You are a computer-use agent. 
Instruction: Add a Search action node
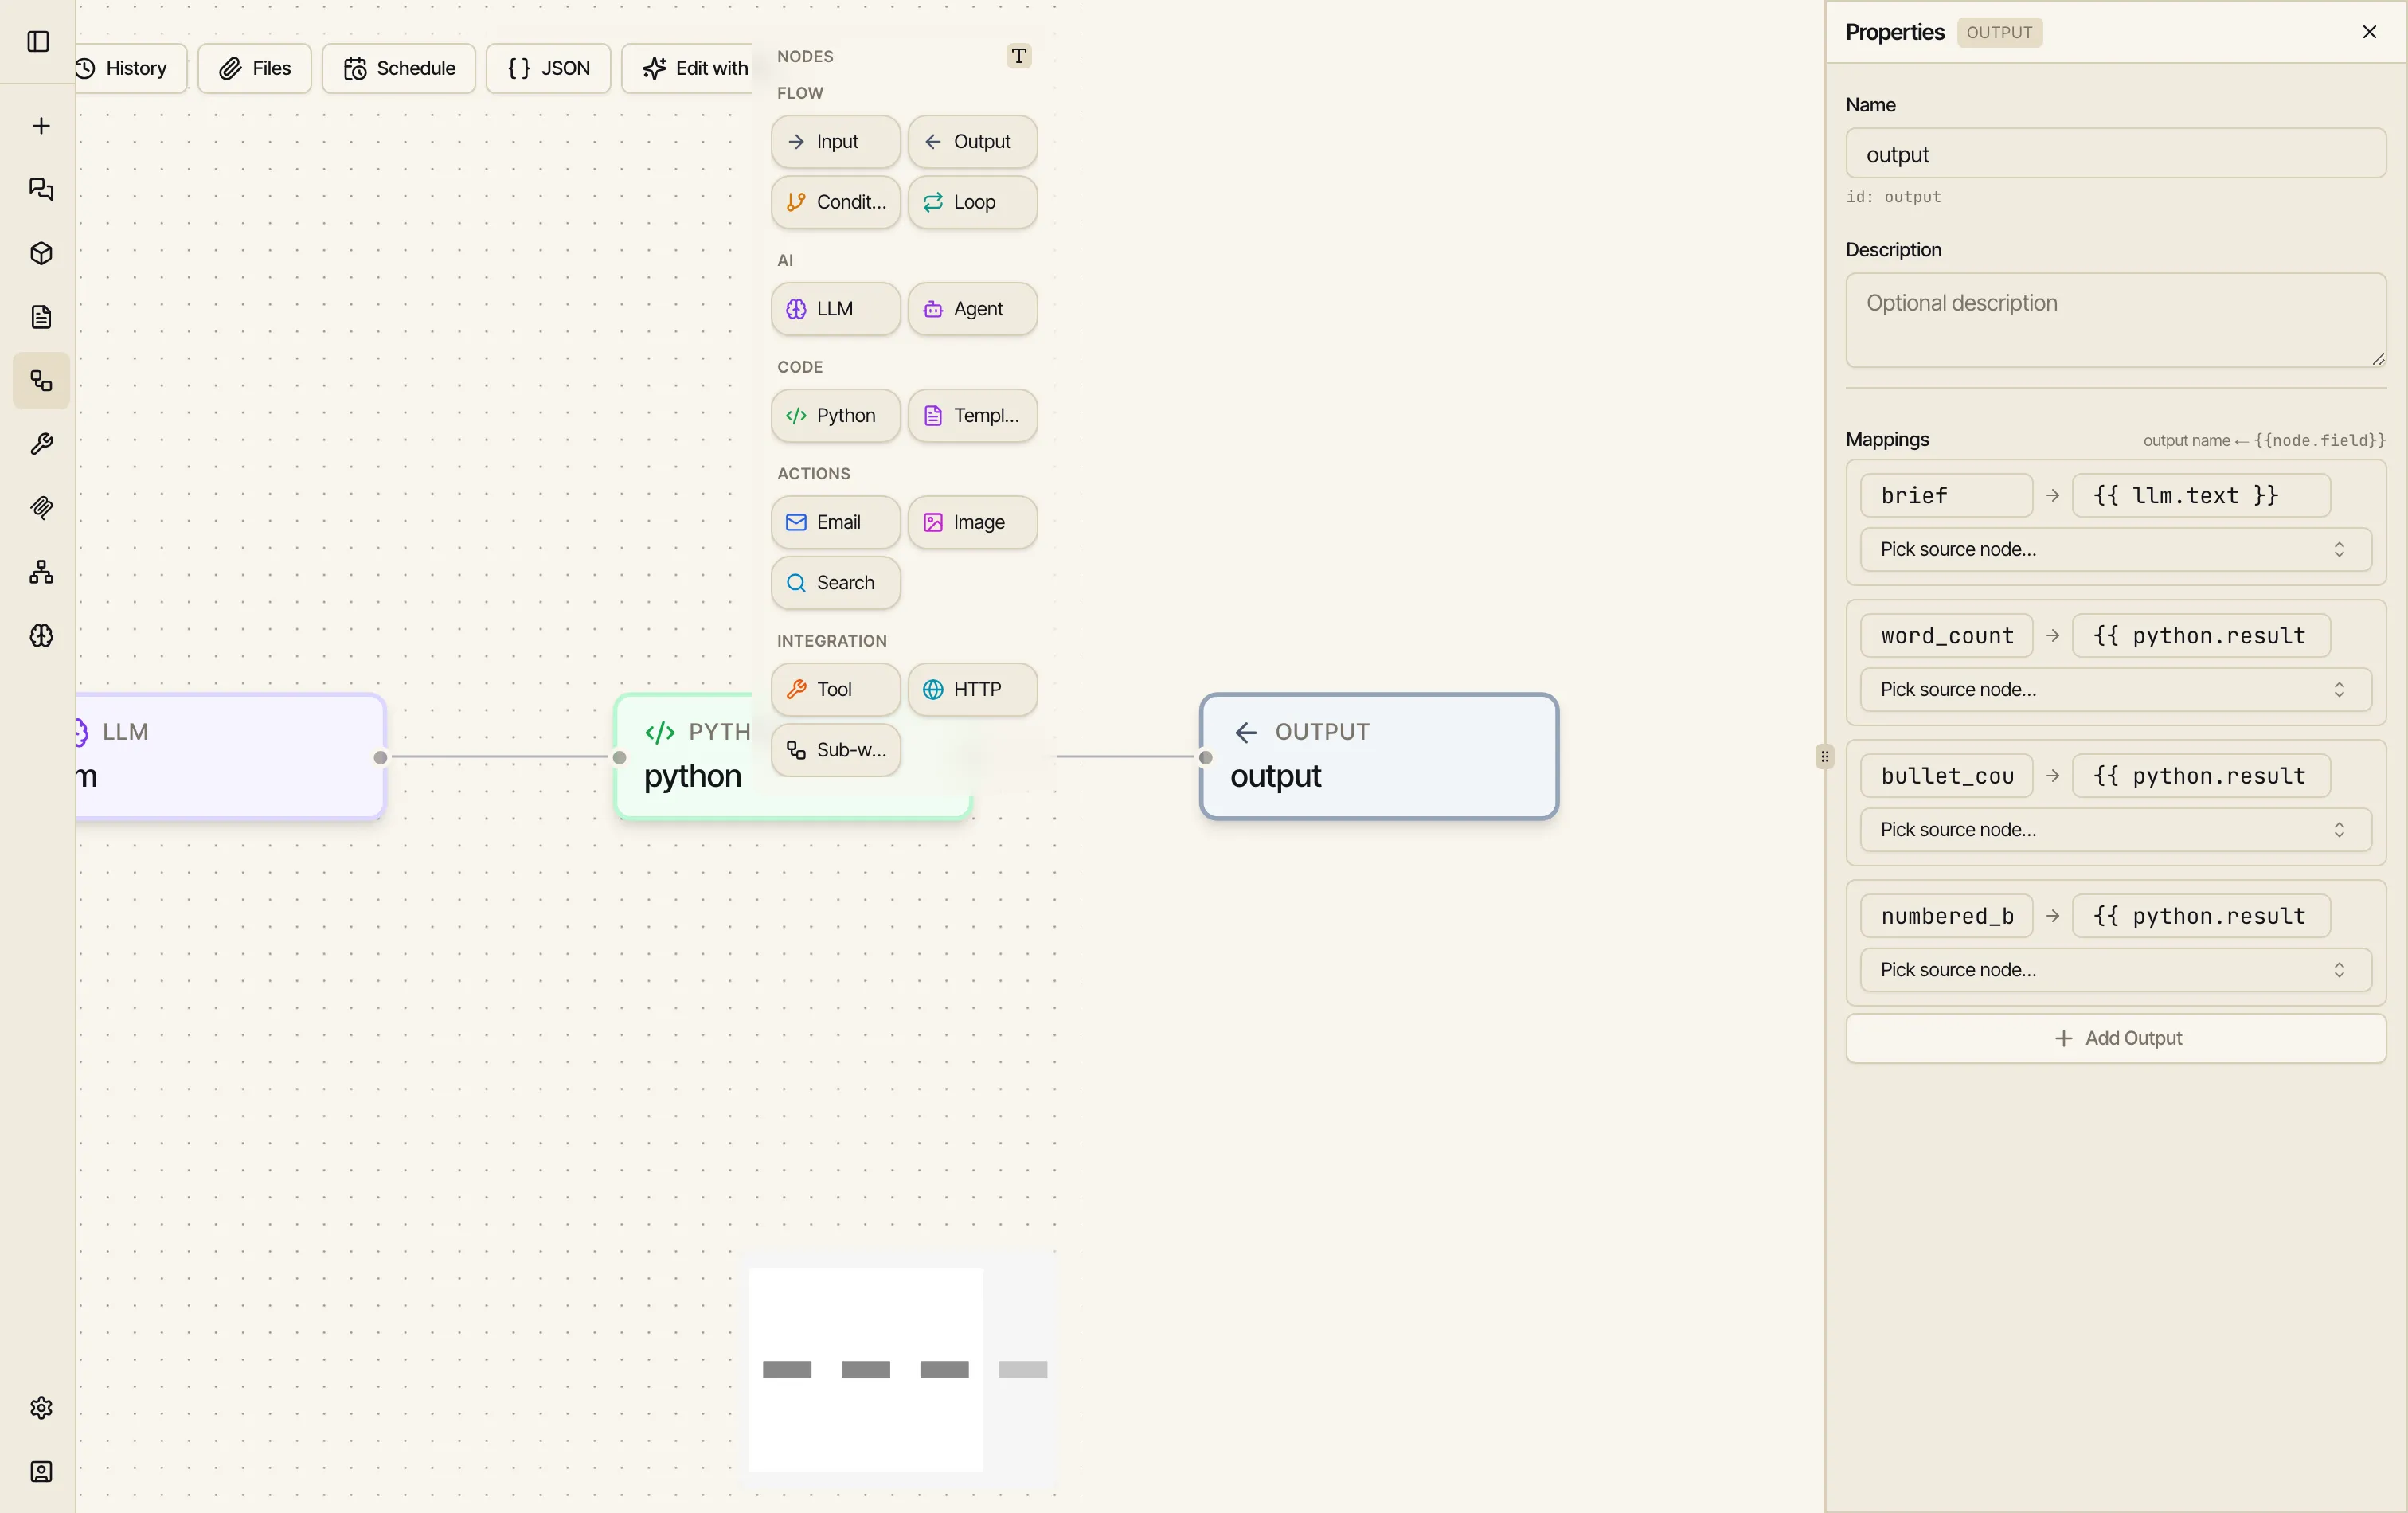pyautogui.click(x=835, y=583)
